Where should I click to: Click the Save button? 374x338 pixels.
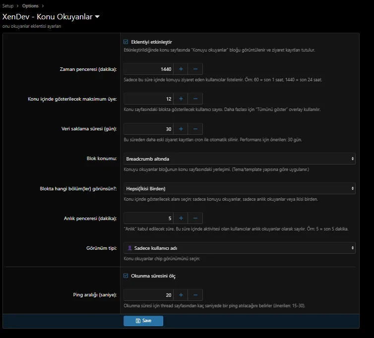click(x=143, y=321)
